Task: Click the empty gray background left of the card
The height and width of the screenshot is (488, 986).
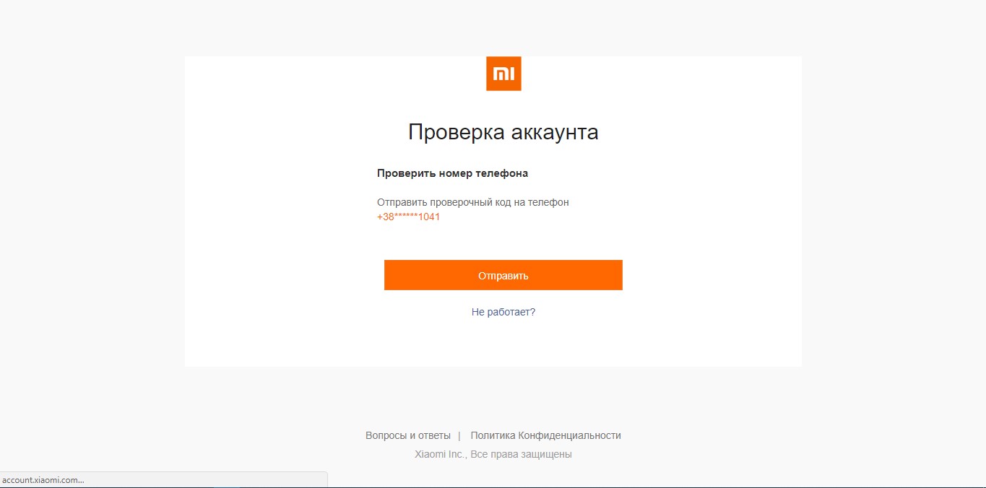Action: (x=92, y=217)
